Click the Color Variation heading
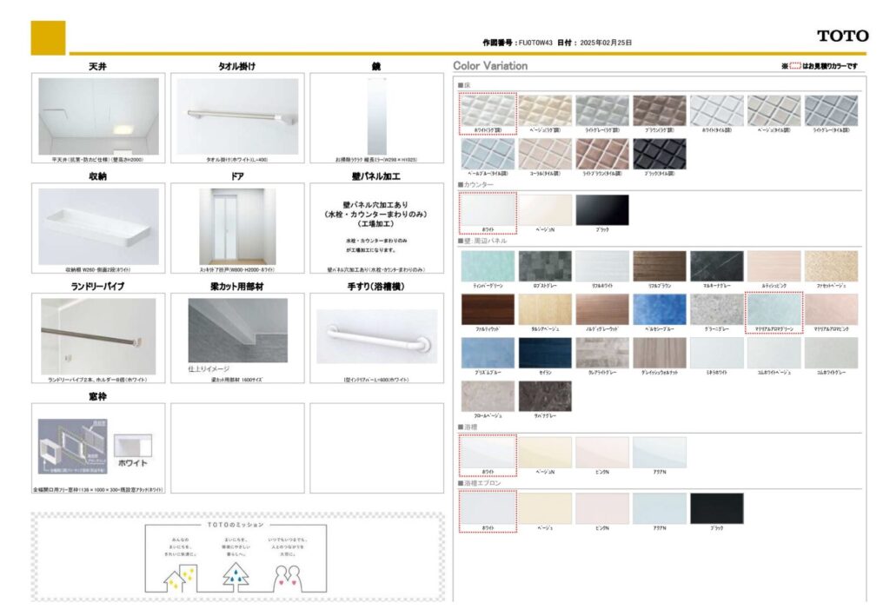 click(x=490, y=66)
